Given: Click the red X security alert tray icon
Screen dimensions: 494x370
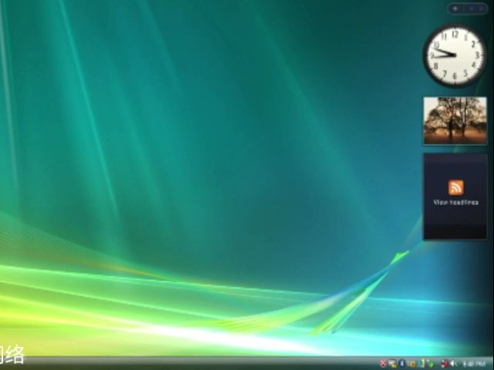Looking at the screenshot, I should pos(383,363).
